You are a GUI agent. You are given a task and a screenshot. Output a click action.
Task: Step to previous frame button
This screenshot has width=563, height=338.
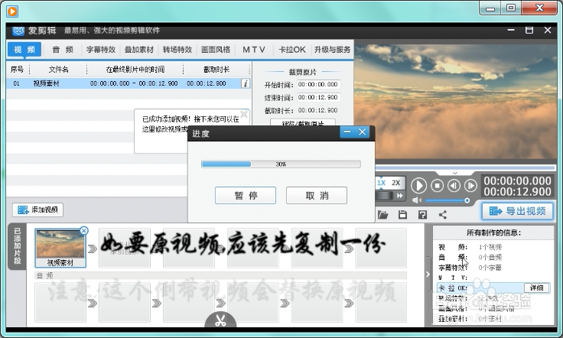tap(454, 186)
